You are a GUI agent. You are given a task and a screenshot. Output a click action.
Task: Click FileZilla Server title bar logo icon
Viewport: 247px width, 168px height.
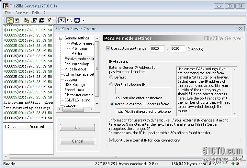coord(6,6)
